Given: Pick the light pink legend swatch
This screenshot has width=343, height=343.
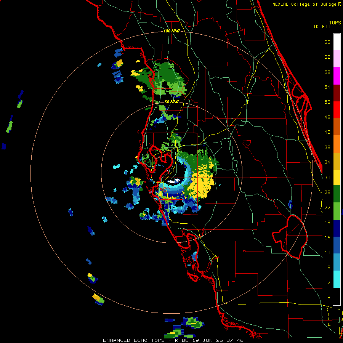Looking at the screenshot, I should click(x=337, y=58).
